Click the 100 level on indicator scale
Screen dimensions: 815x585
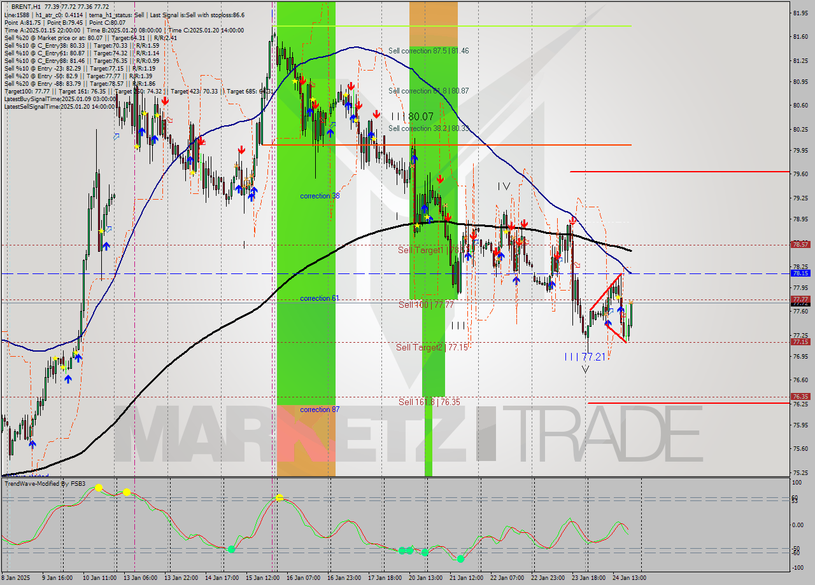click(797, 483)
